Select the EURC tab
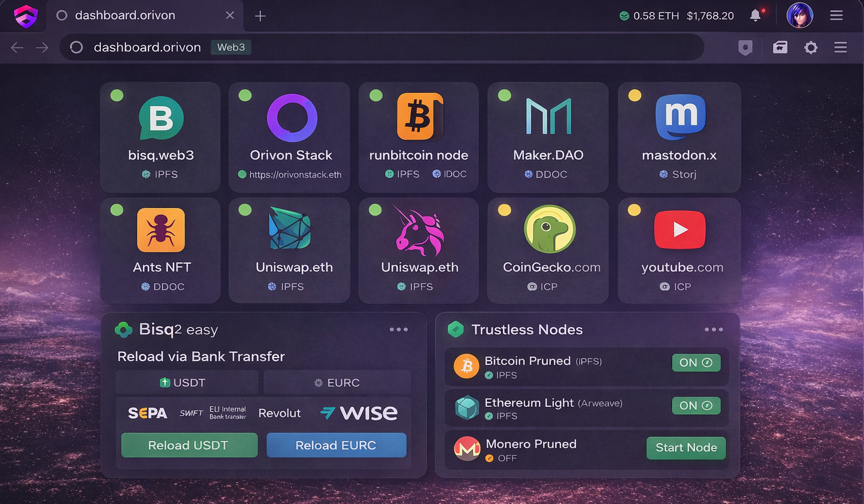The image size is (864, 504). (x=337, y=382)
